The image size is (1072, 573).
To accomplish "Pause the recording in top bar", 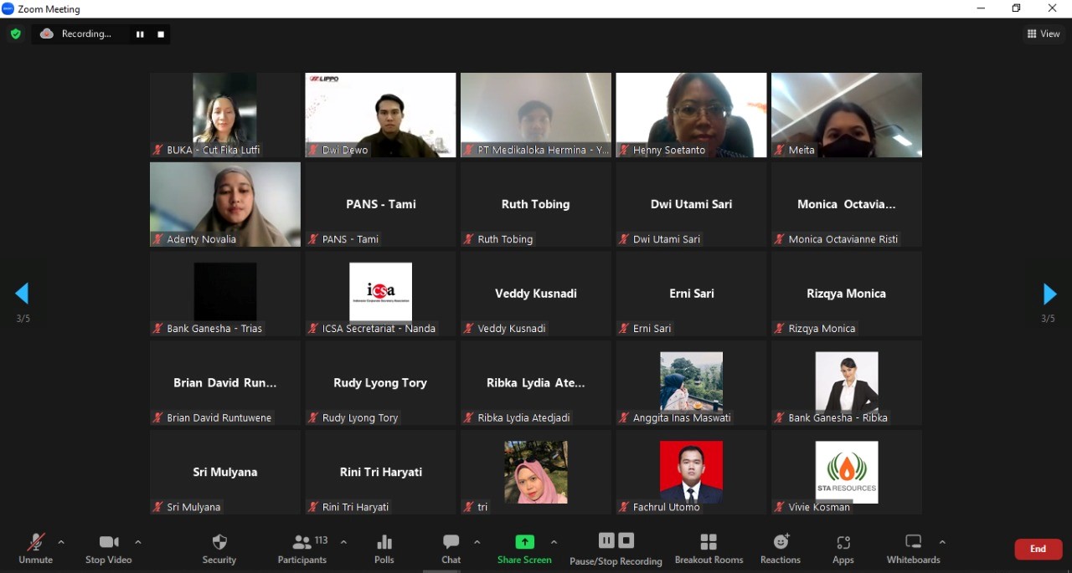I will click(x=140, y=34).
